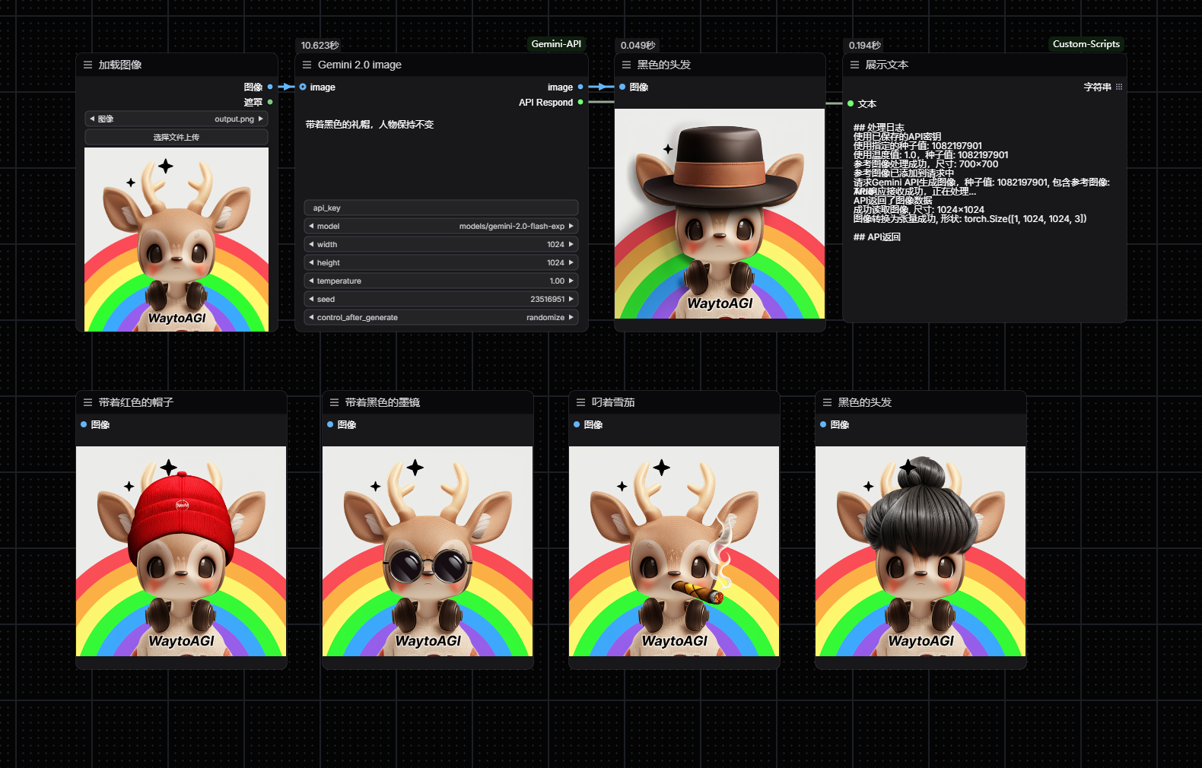Click 图像 input port on fedora hat preview node

(x=622, y=87)
